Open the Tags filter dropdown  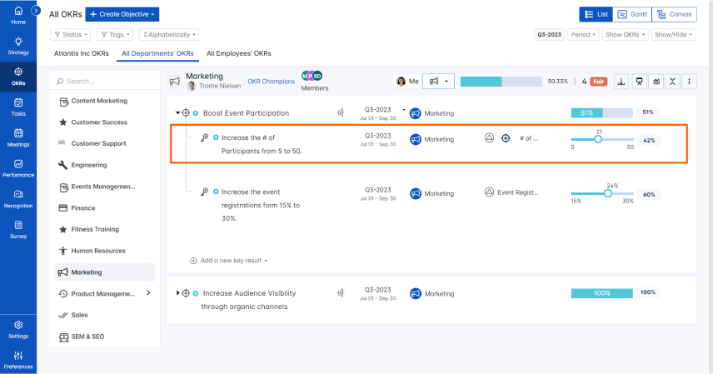coord(116,35)
